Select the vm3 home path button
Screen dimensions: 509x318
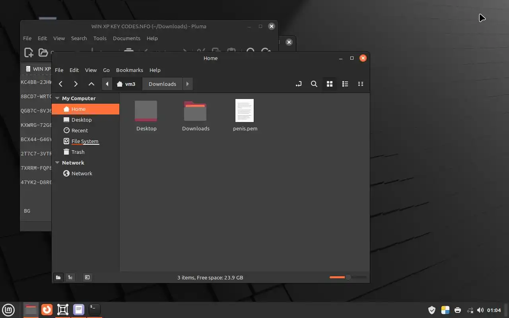point(126,84)
